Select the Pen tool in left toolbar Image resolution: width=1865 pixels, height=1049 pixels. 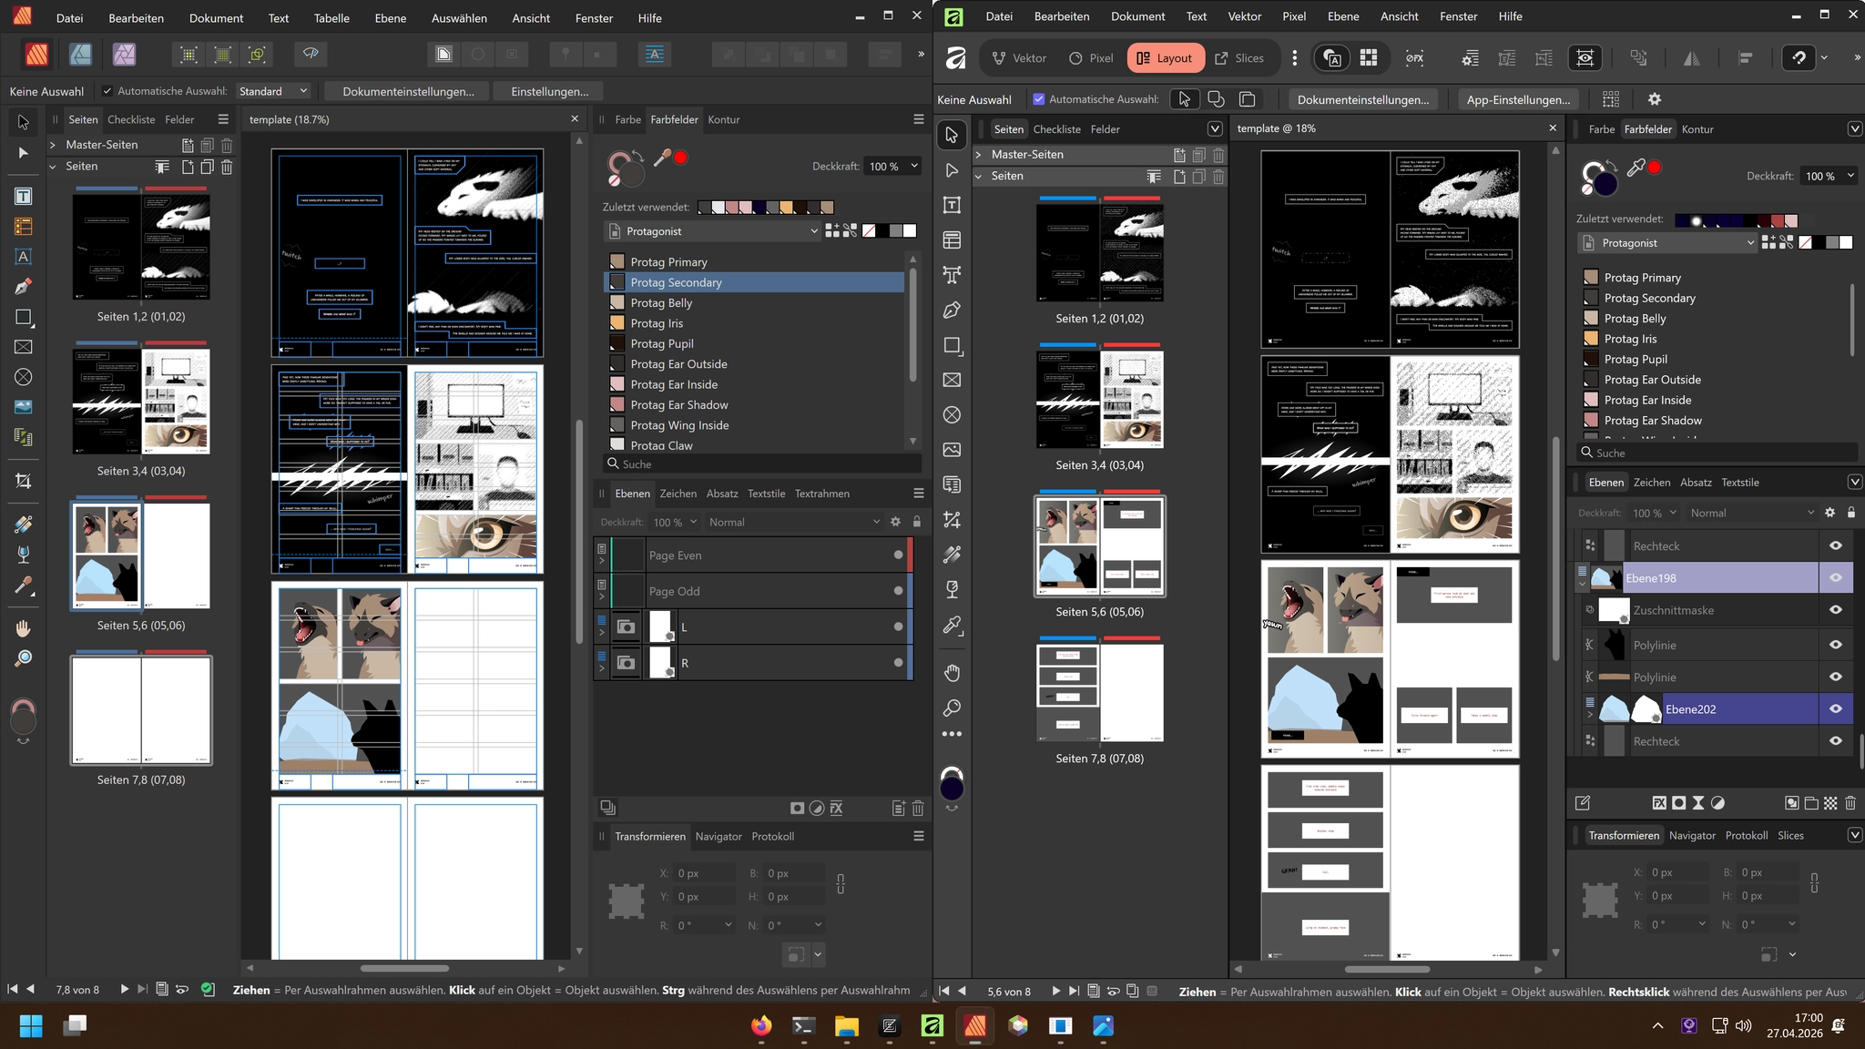tap(24, 287)
